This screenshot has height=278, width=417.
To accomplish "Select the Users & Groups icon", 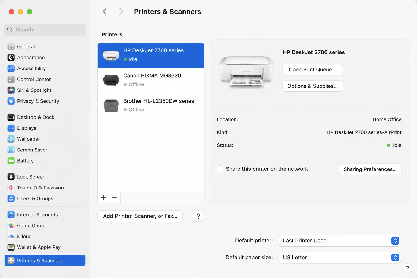I will point(11,198).
